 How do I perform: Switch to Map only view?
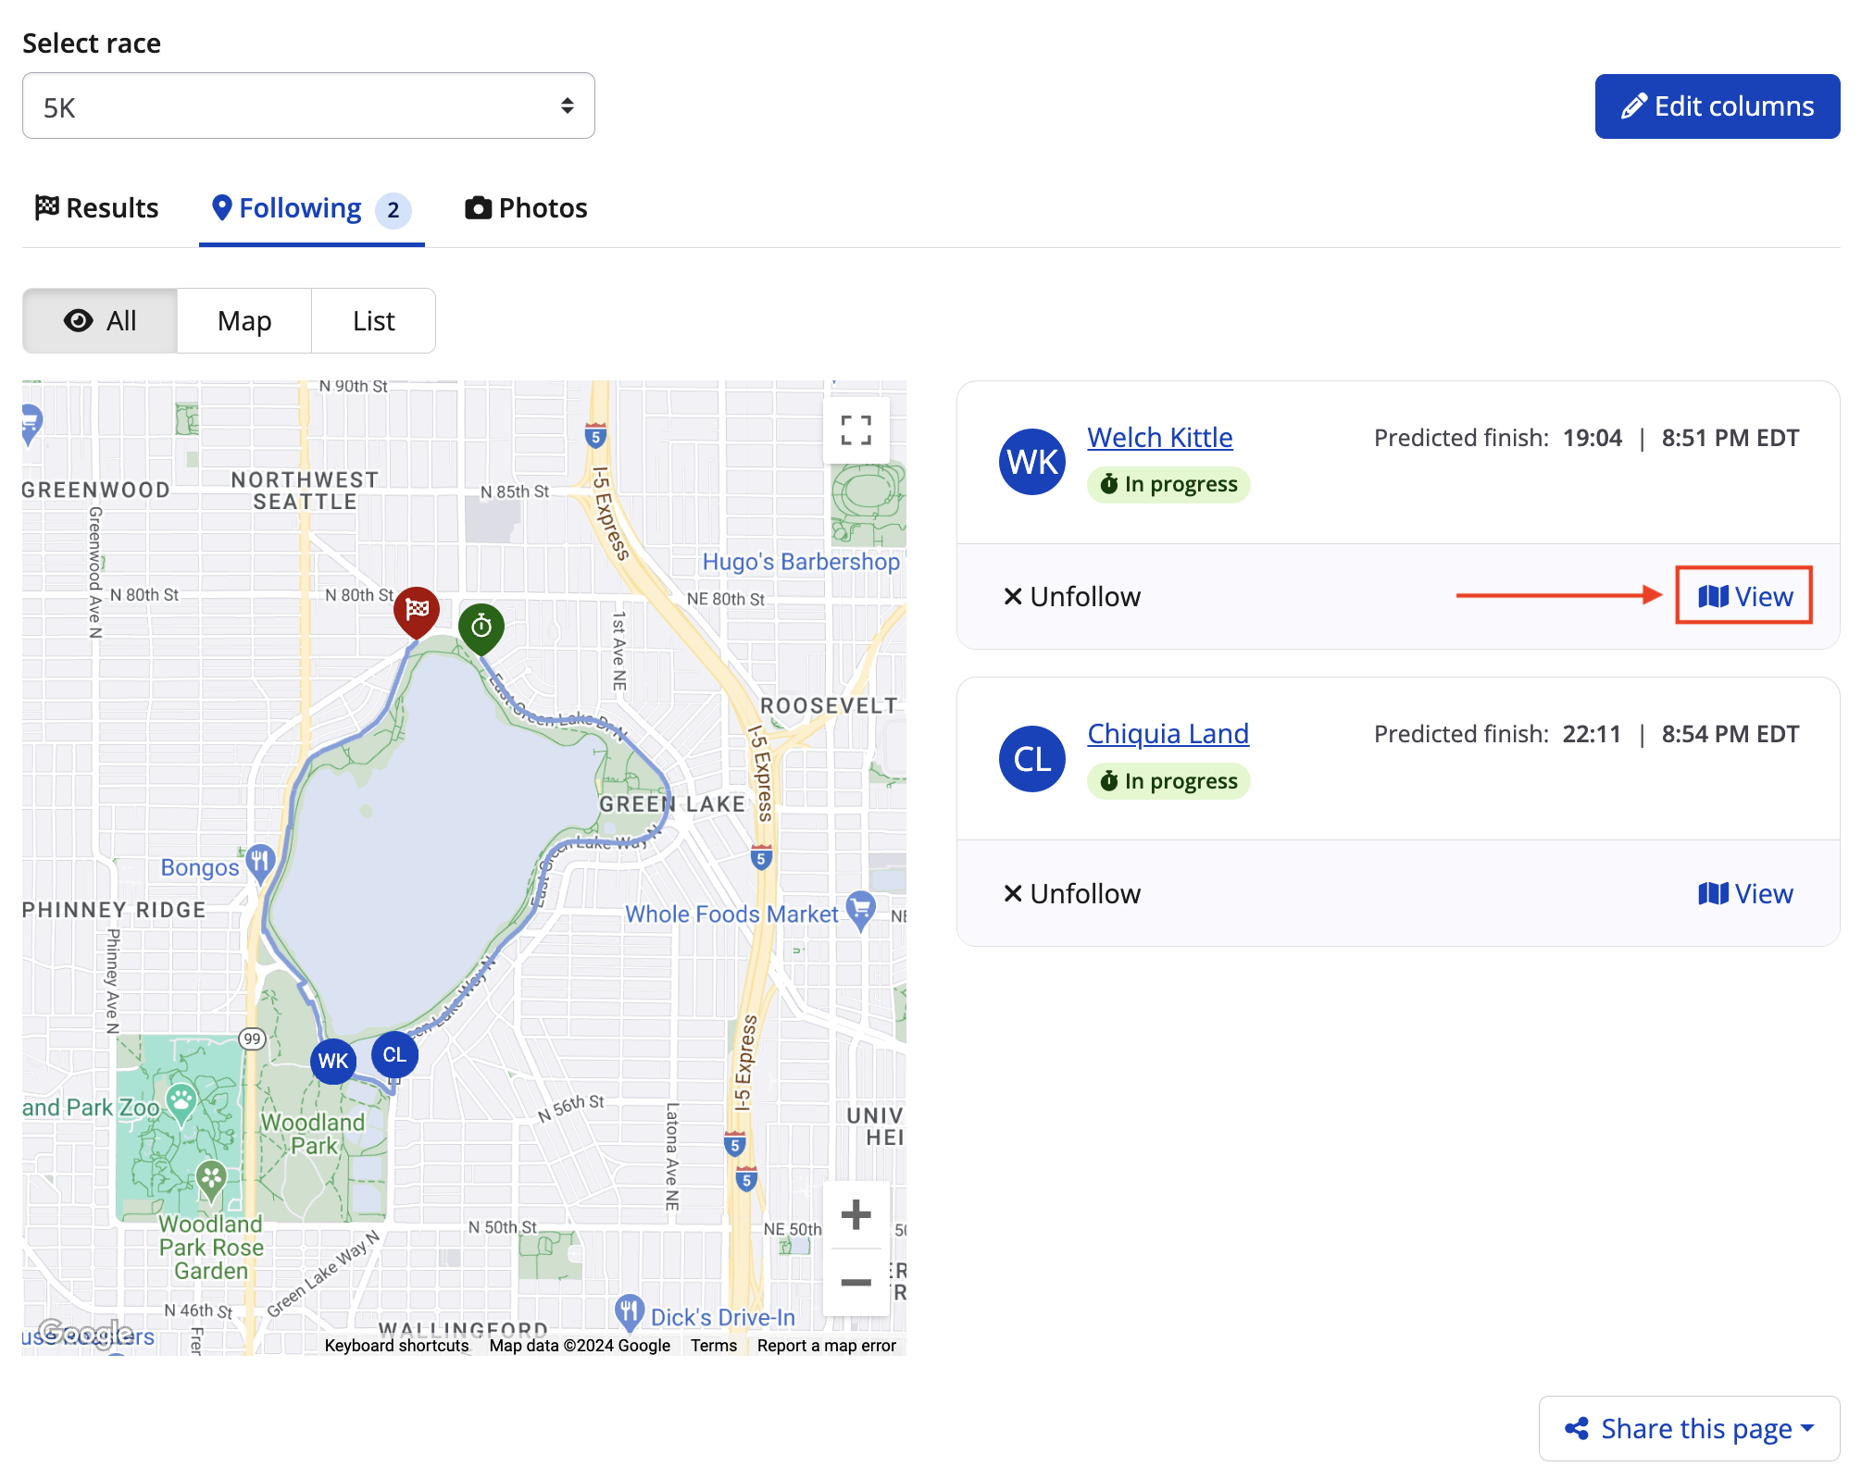pos(244,321)
